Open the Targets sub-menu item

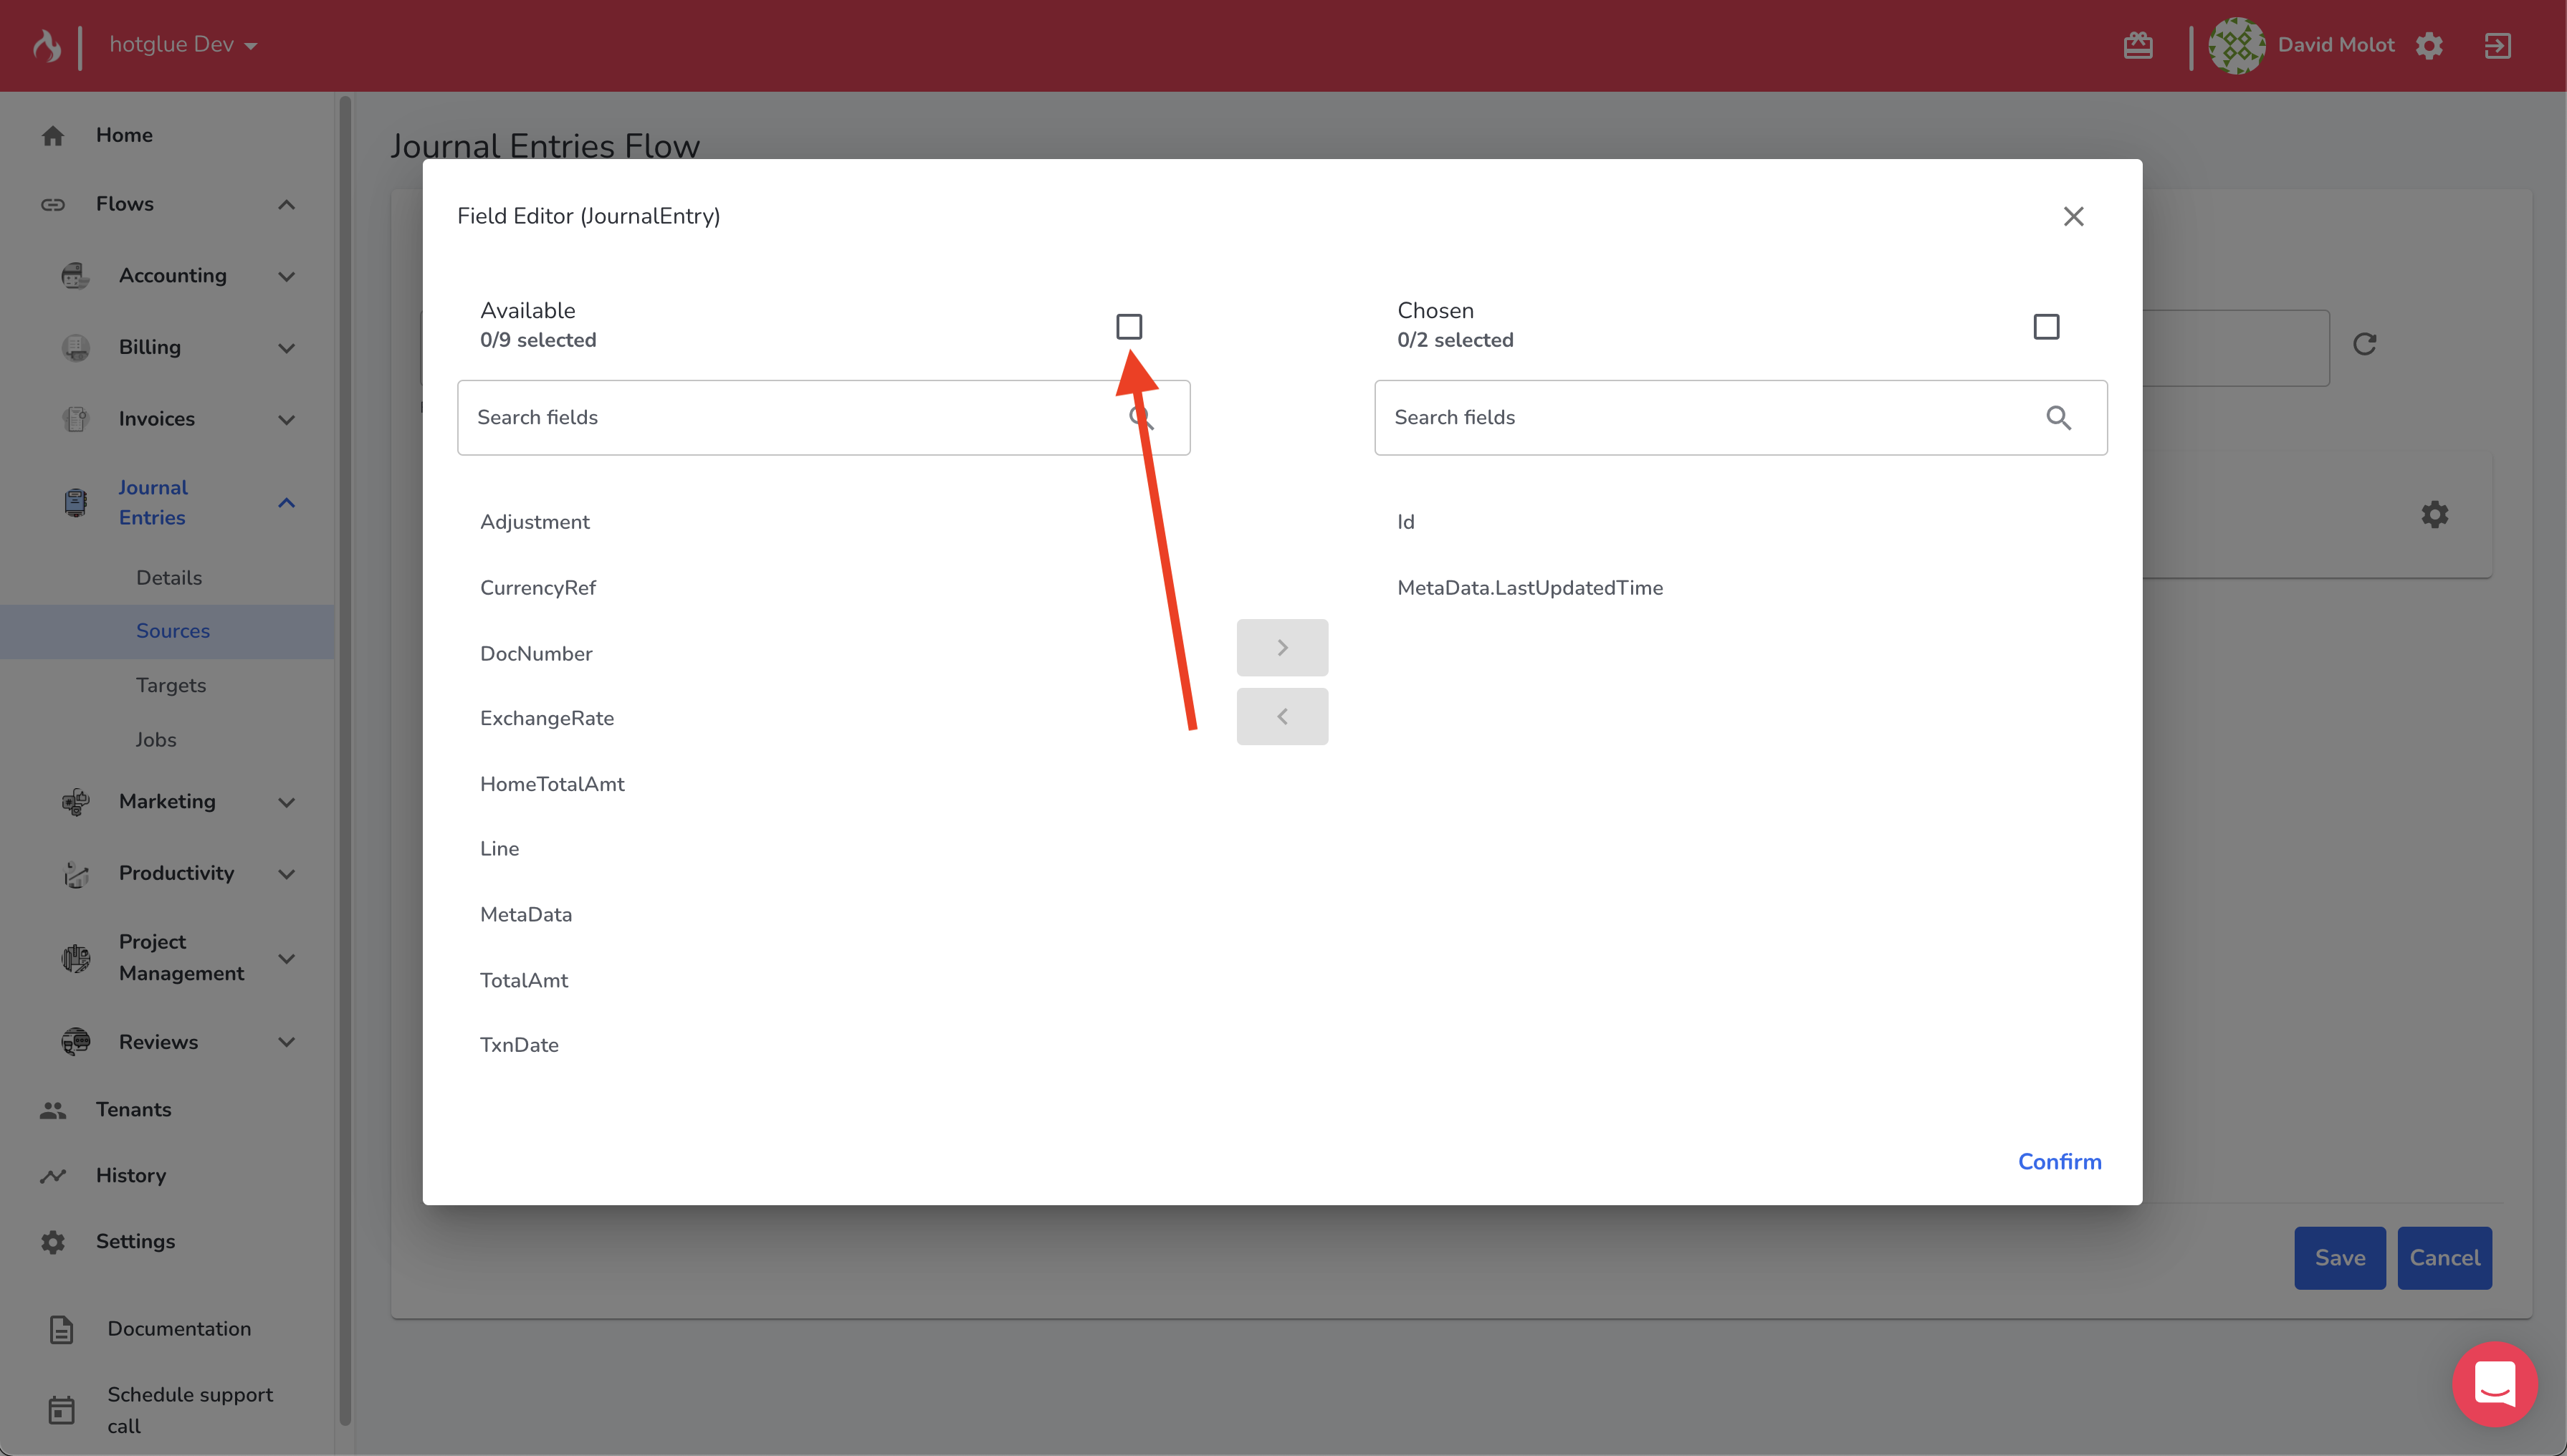pyautogui.click(x=171, y=685)
